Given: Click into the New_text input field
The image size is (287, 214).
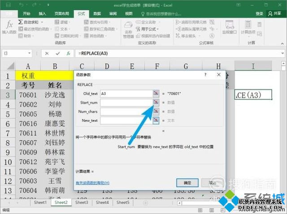Looking at the screenshot, I should (x=126, y=120).
